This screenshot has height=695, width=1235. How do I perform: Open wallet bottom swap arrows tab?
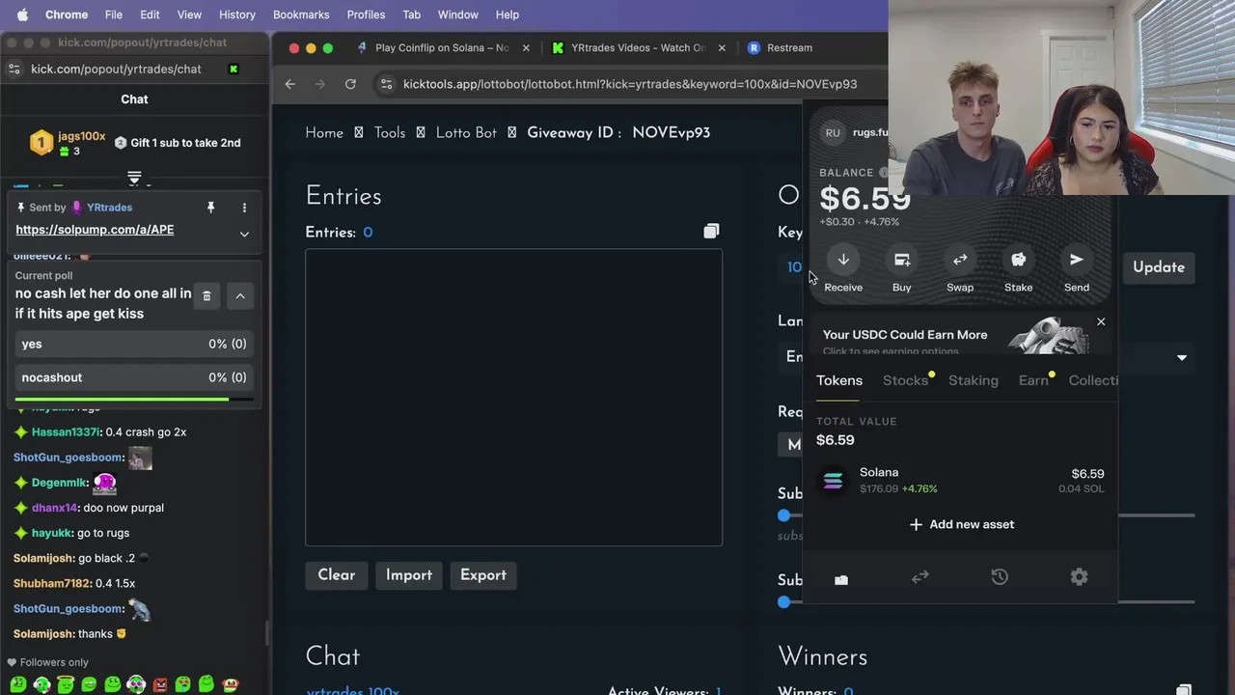click(x=920, y=577)
